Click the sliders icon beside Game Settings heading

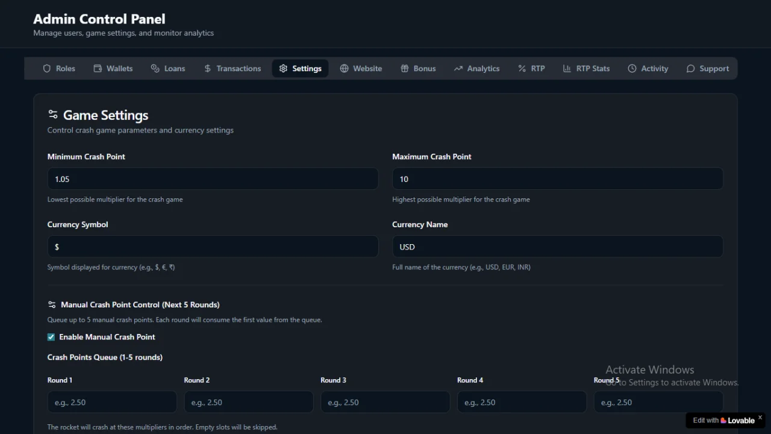click(53, 115)
